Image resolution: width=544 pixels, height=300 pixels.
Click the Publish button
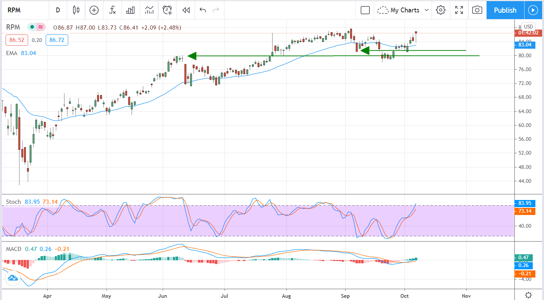coord(505,10)
